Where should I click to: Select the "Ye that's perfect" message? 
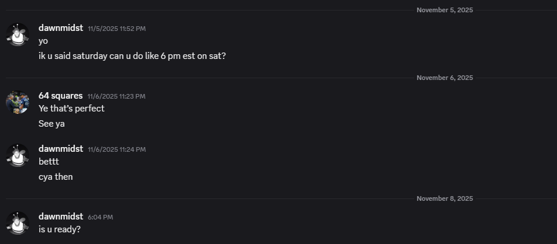click(71, 109)
